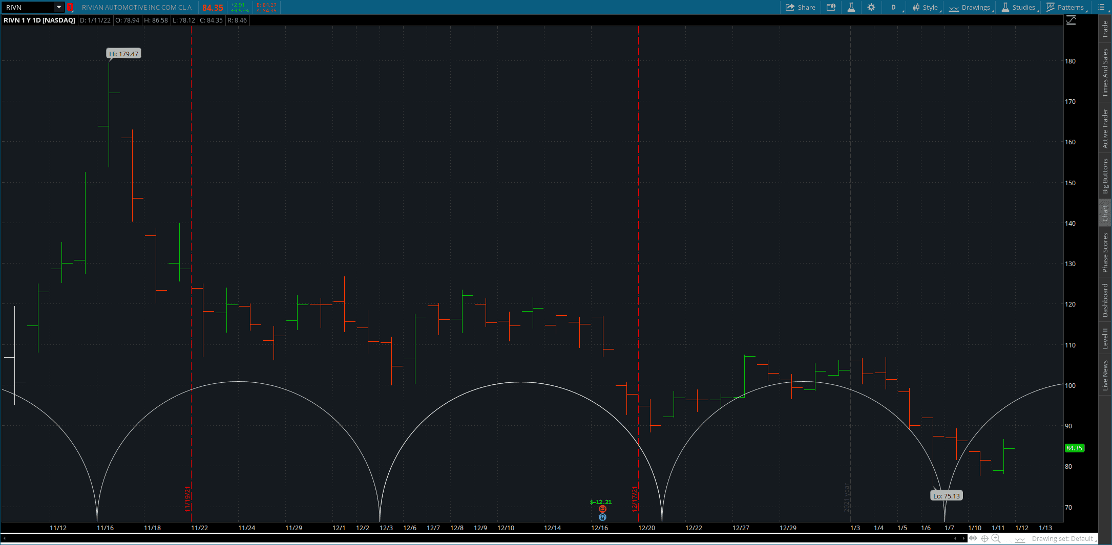Open the list options menu icon

pos(1101,7)
